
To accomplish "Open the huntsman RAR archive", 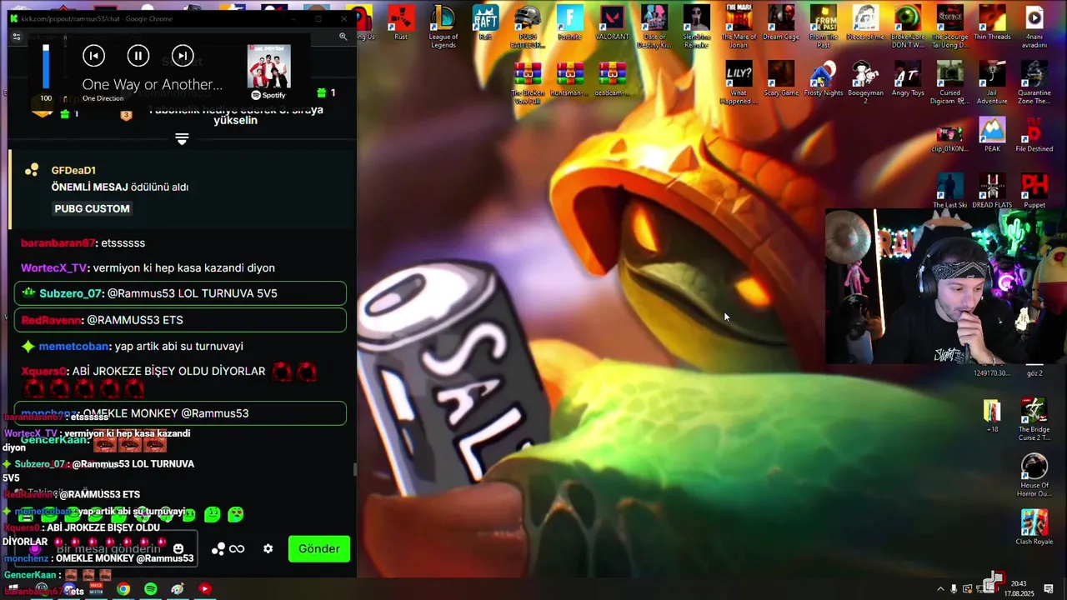I will (569, 79).
